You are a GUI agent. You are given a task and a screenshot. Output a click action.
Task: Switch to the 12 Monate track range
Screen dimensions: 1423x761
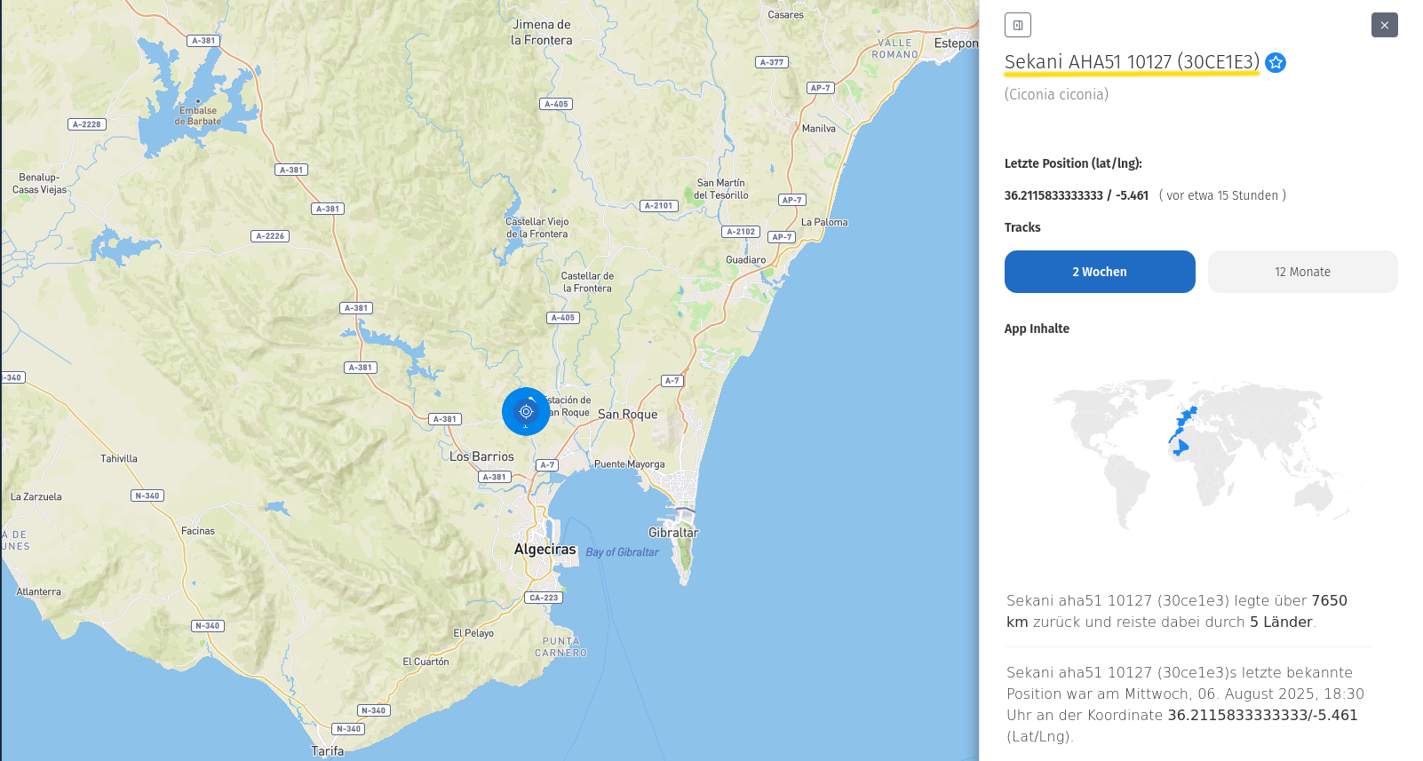coord(1302,272)
